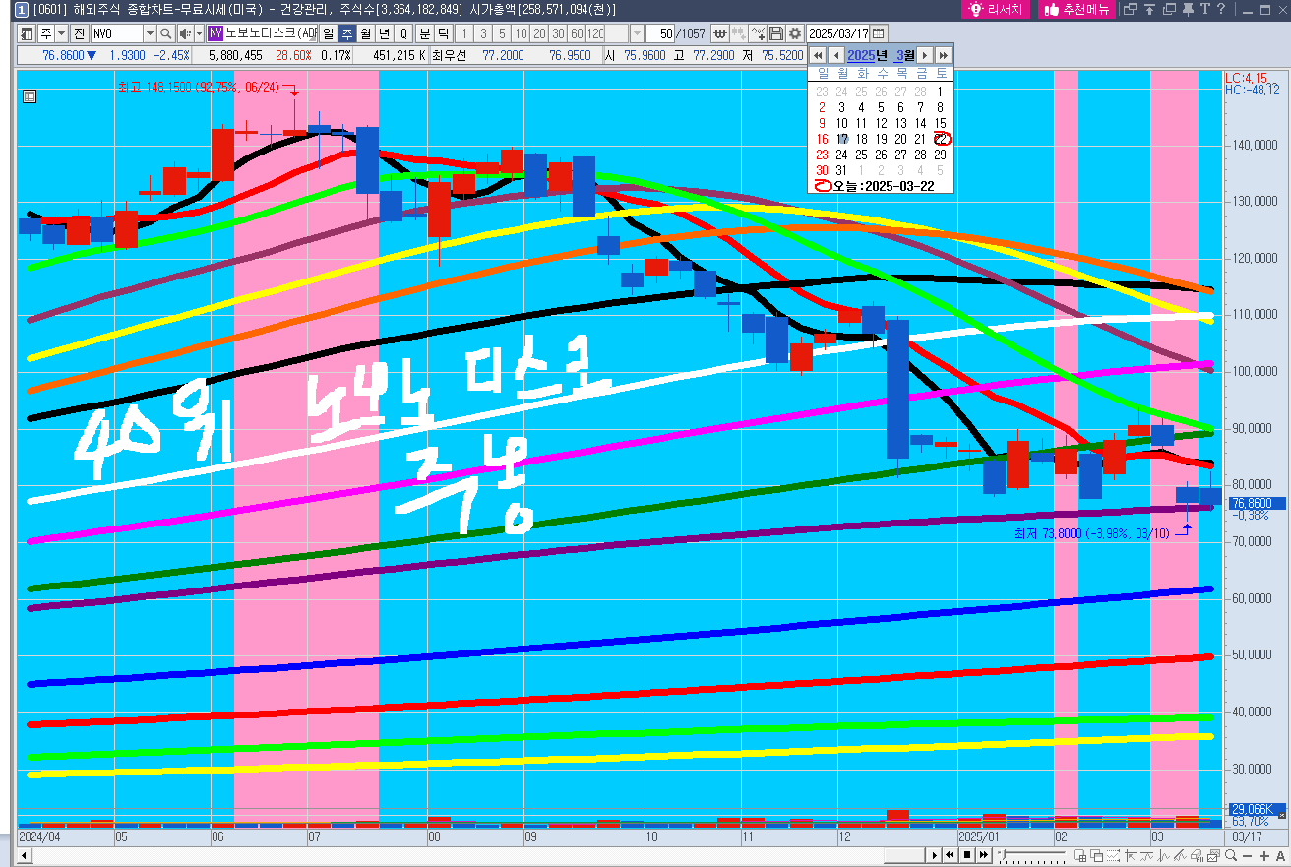Click the stop button in bottom playback controls
The image size is (1291, 867).
tap(967, 856)
